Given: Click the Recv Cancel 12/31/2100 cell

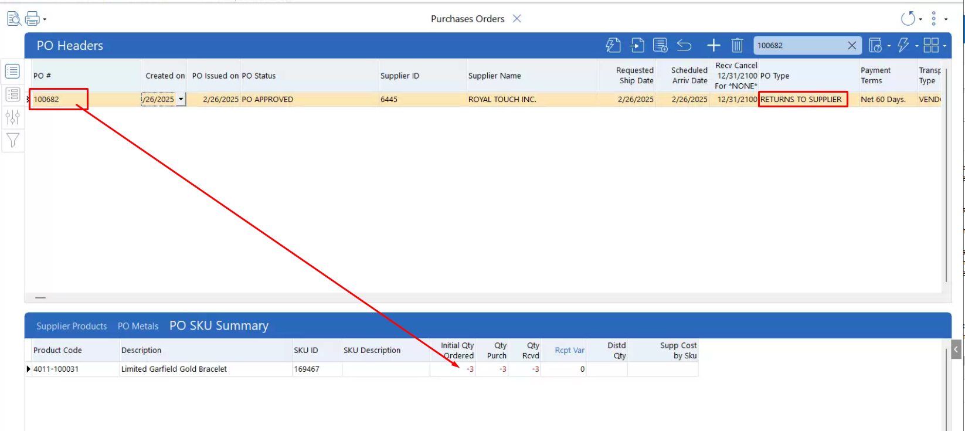Looking at the screenshot, I should 734,99.
